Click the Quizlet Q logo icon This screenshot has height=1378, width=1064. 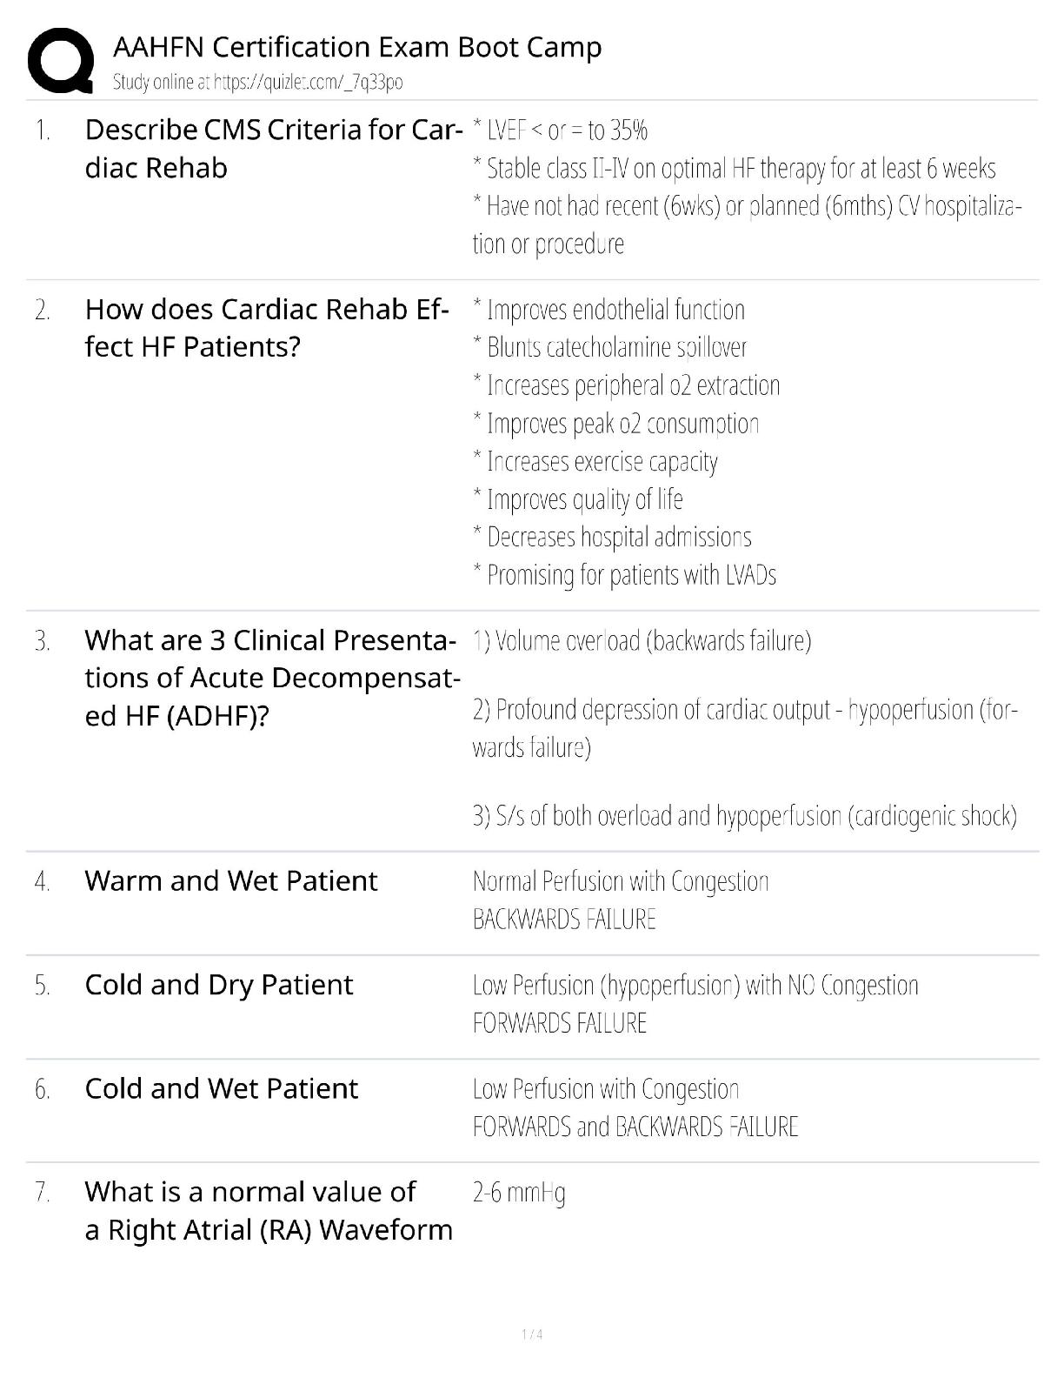coord(61,61)
